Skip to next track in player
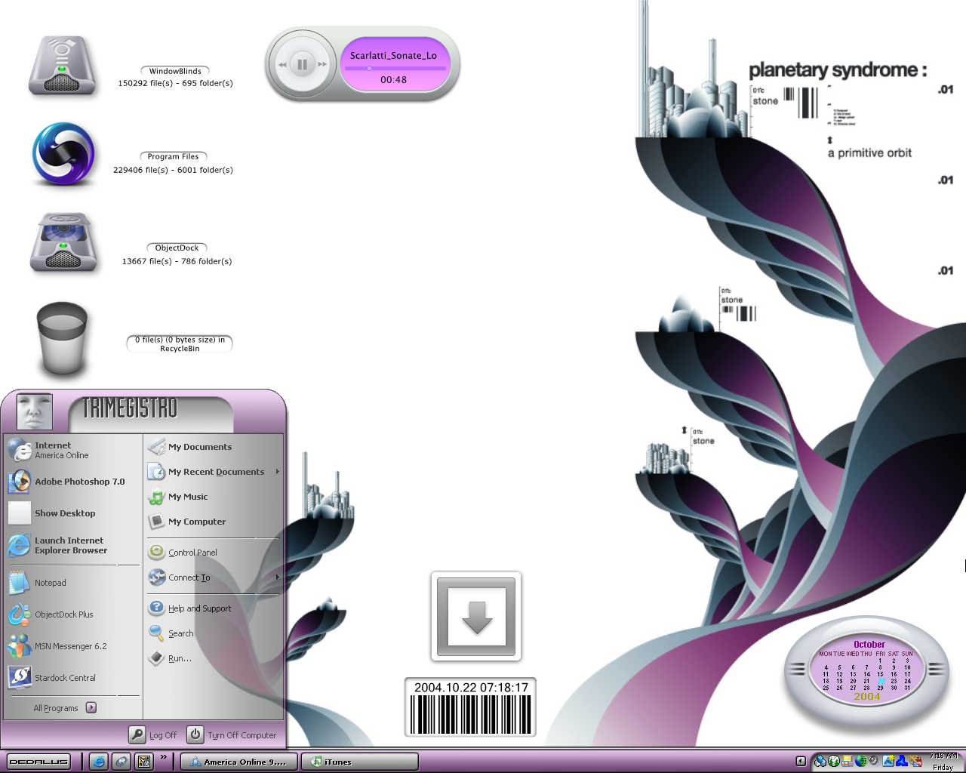The image size is (966, 773). (322, 65)
